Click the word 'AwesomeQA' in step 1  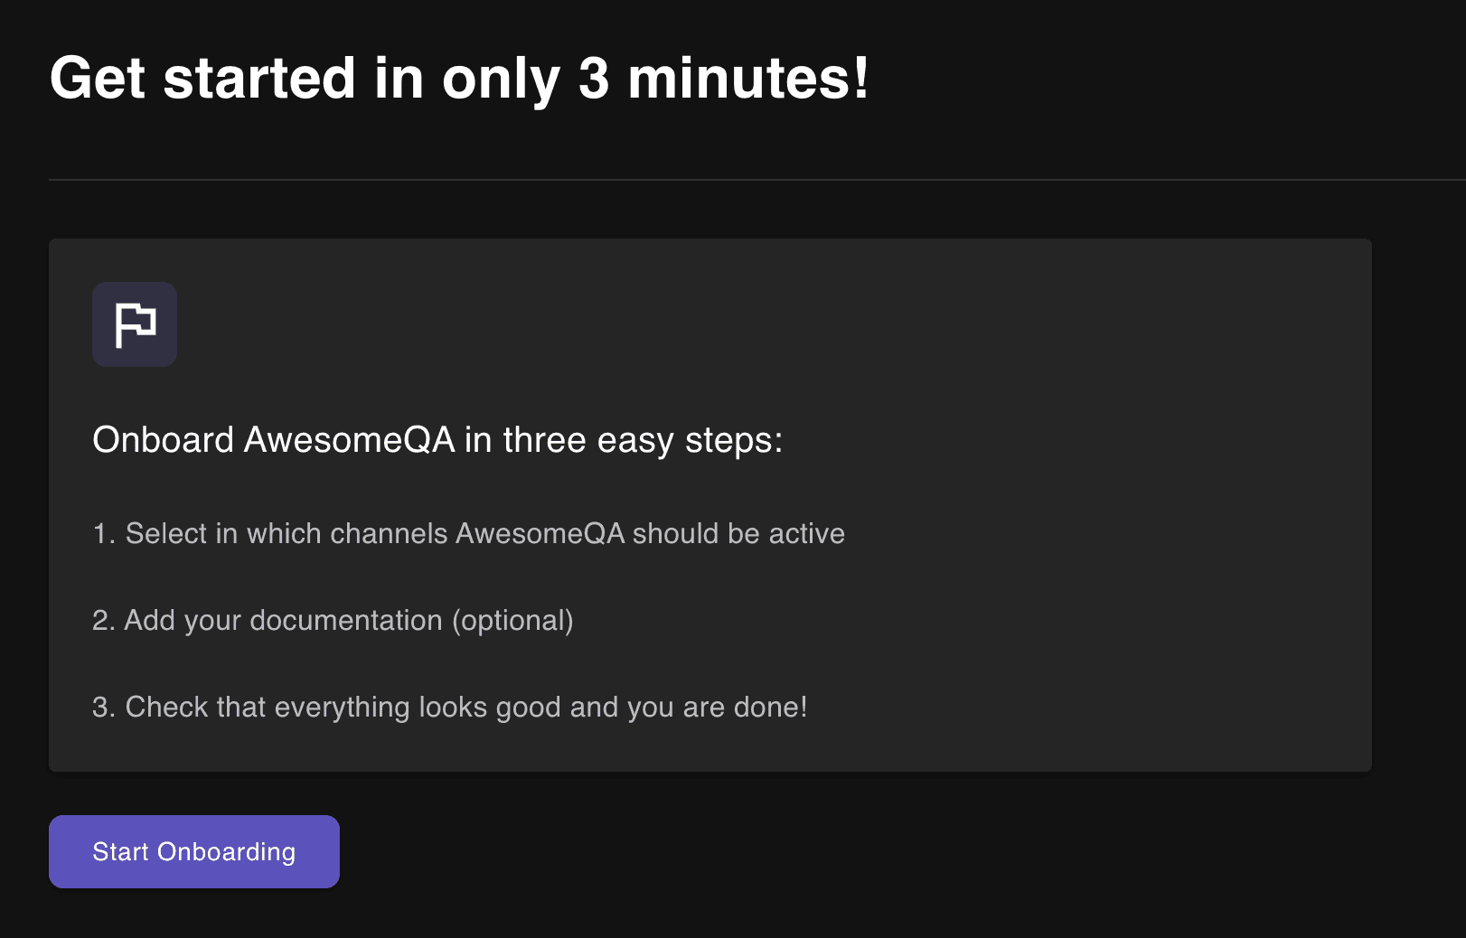[x=540, y=534]
